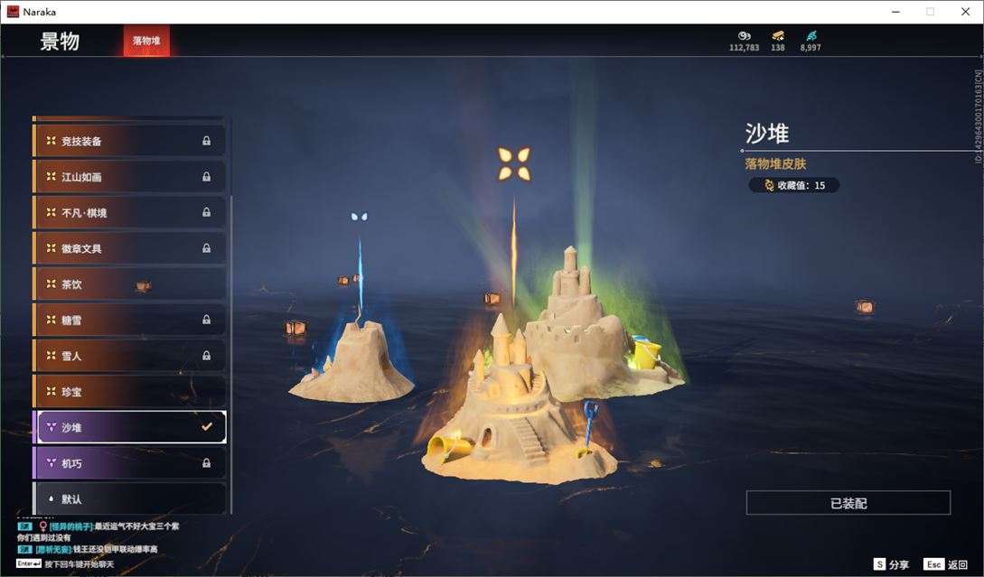Click the collection value swirl icon
Viewport: 984px width, 577px height.
(x=769, y=185)
